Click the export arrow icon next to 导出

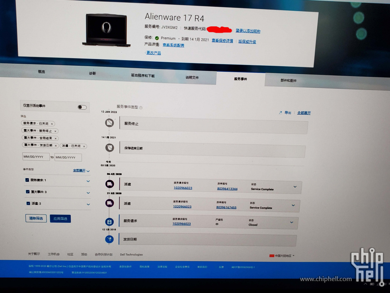[280, 112]
